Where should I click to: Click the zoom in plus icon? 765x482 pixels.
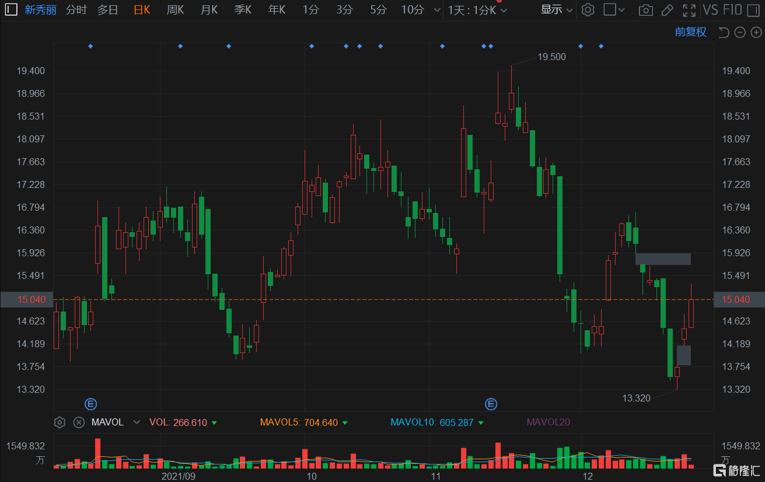tap(756, 33)
